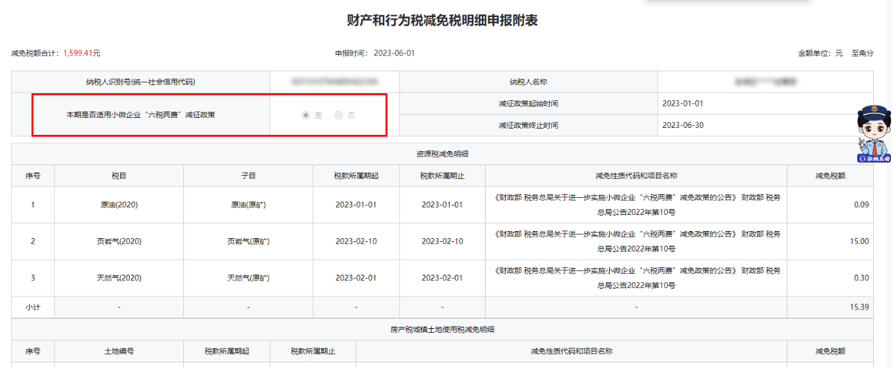Click the 申报时间 date 2023-06-01
Viewport: 892px width, 368px height.
point(394,54)
